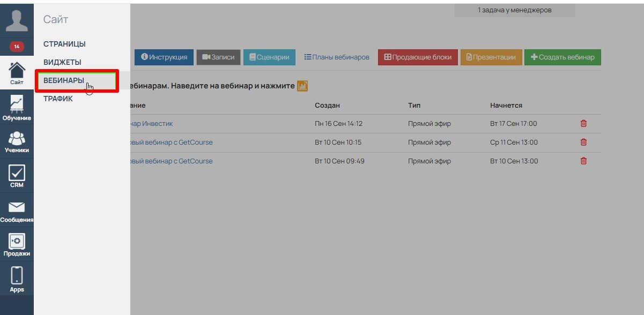The height and width of the screenshot is (315, 644).
Task: Select ВИДЖЕТЫ in the Сайт menu
Action: 62,62
